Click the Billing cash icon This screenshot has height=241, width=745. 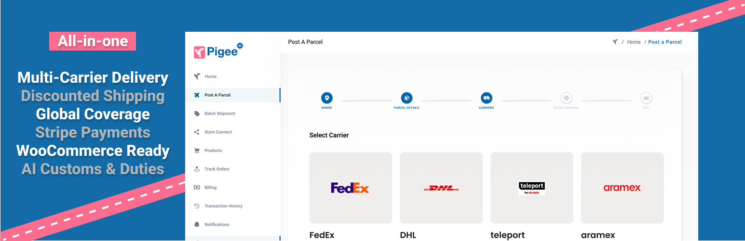click(197, 188)
